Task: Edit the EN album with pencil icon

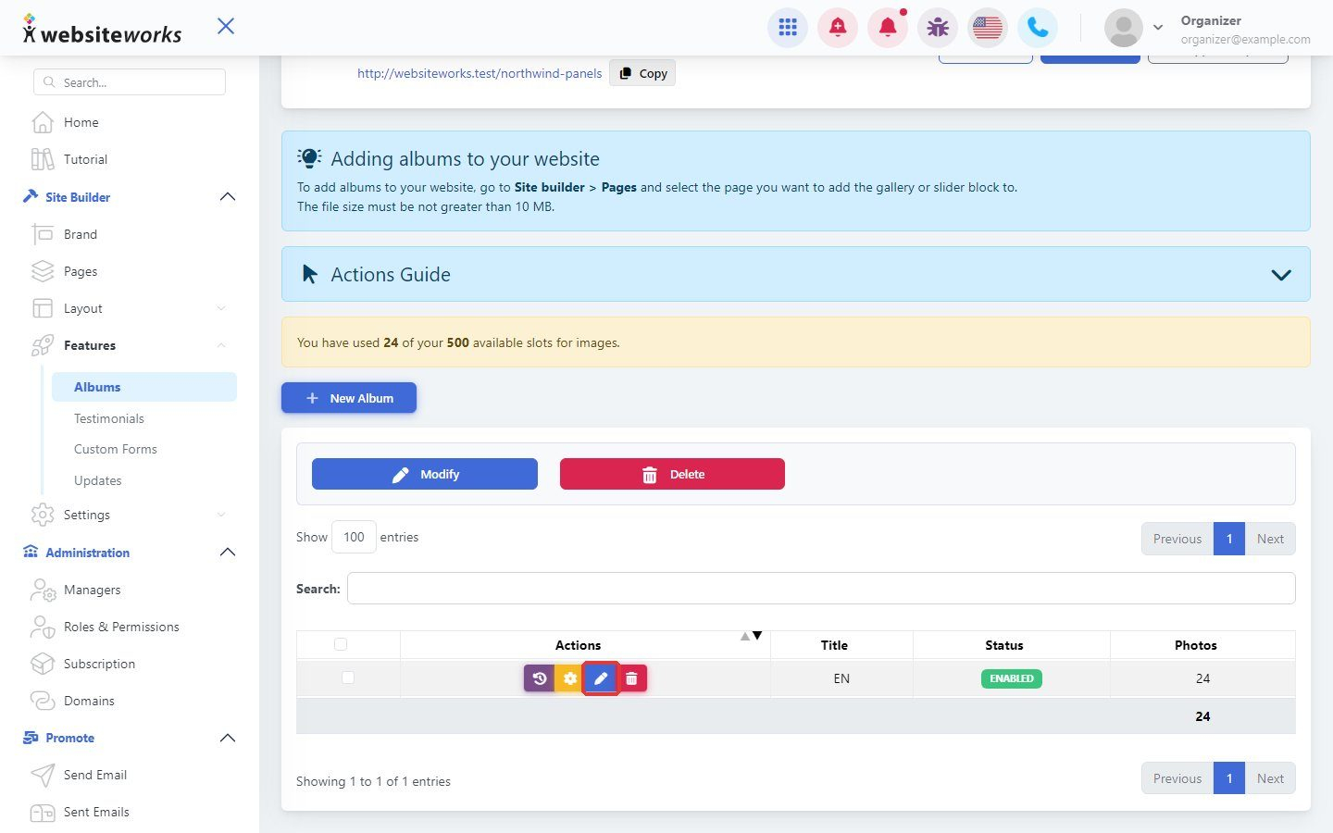Action: point(601,678)
